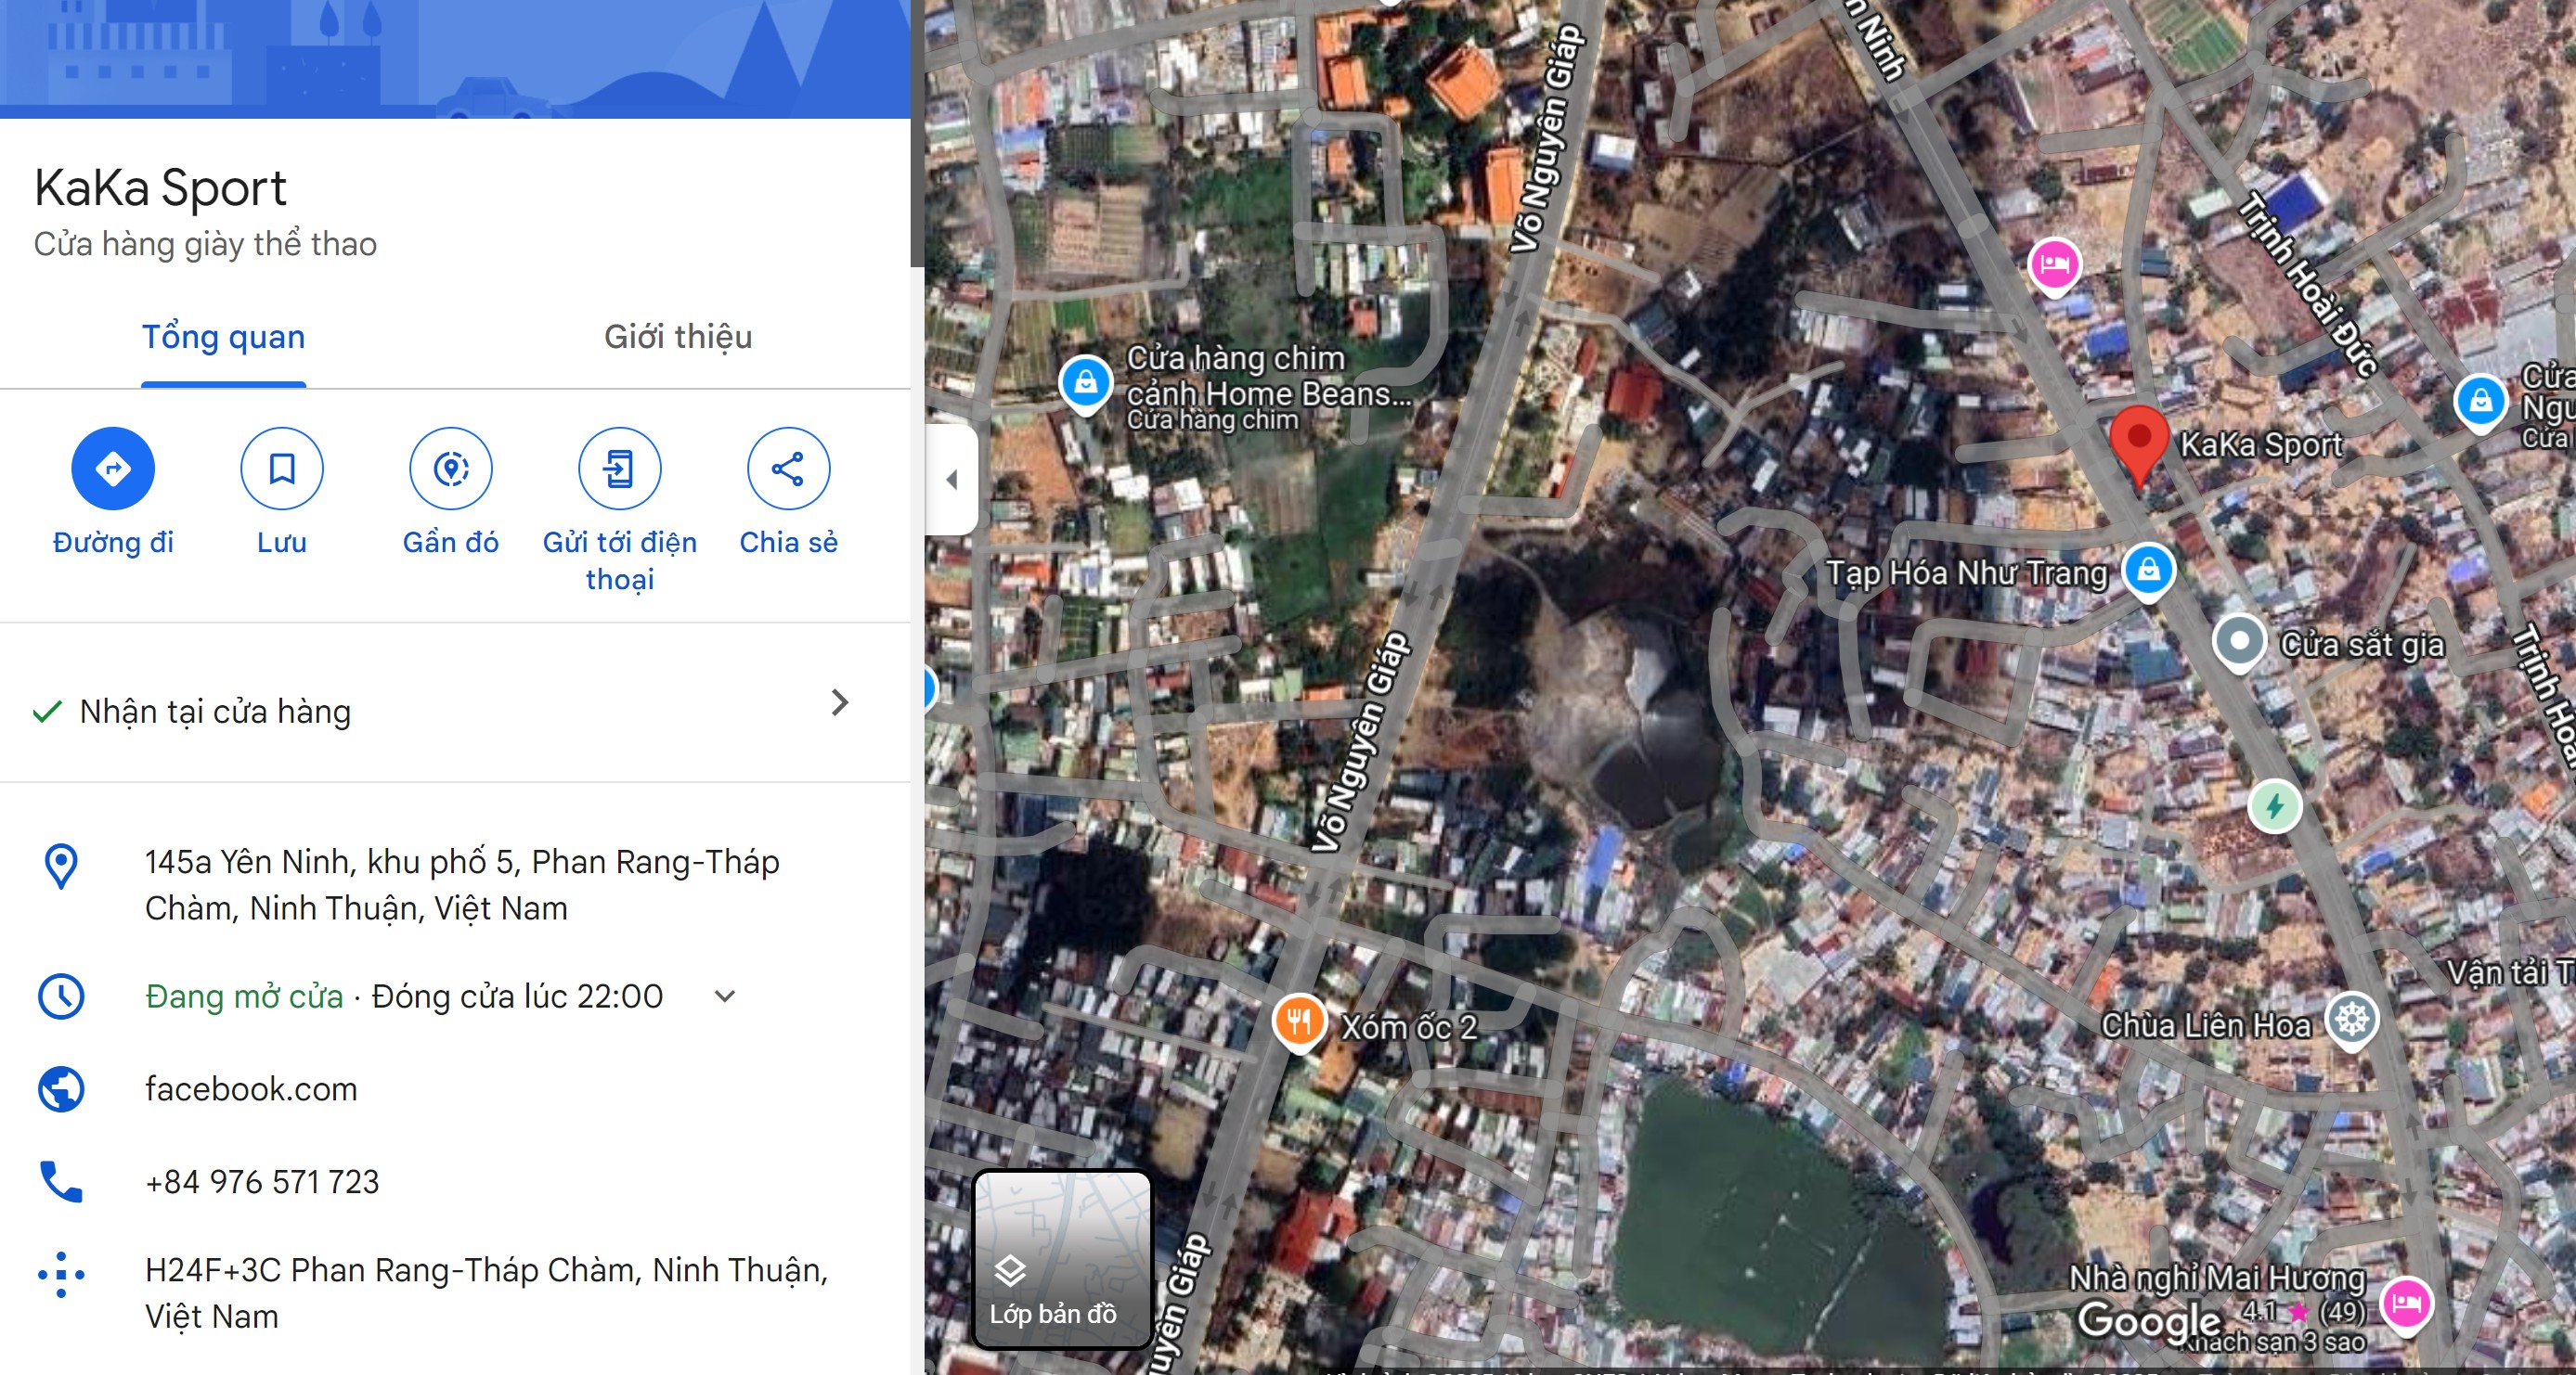Click the Xóm ốc 2 map label
Screen dimensions: 2576x1375
click(x=1409, y=1027)
